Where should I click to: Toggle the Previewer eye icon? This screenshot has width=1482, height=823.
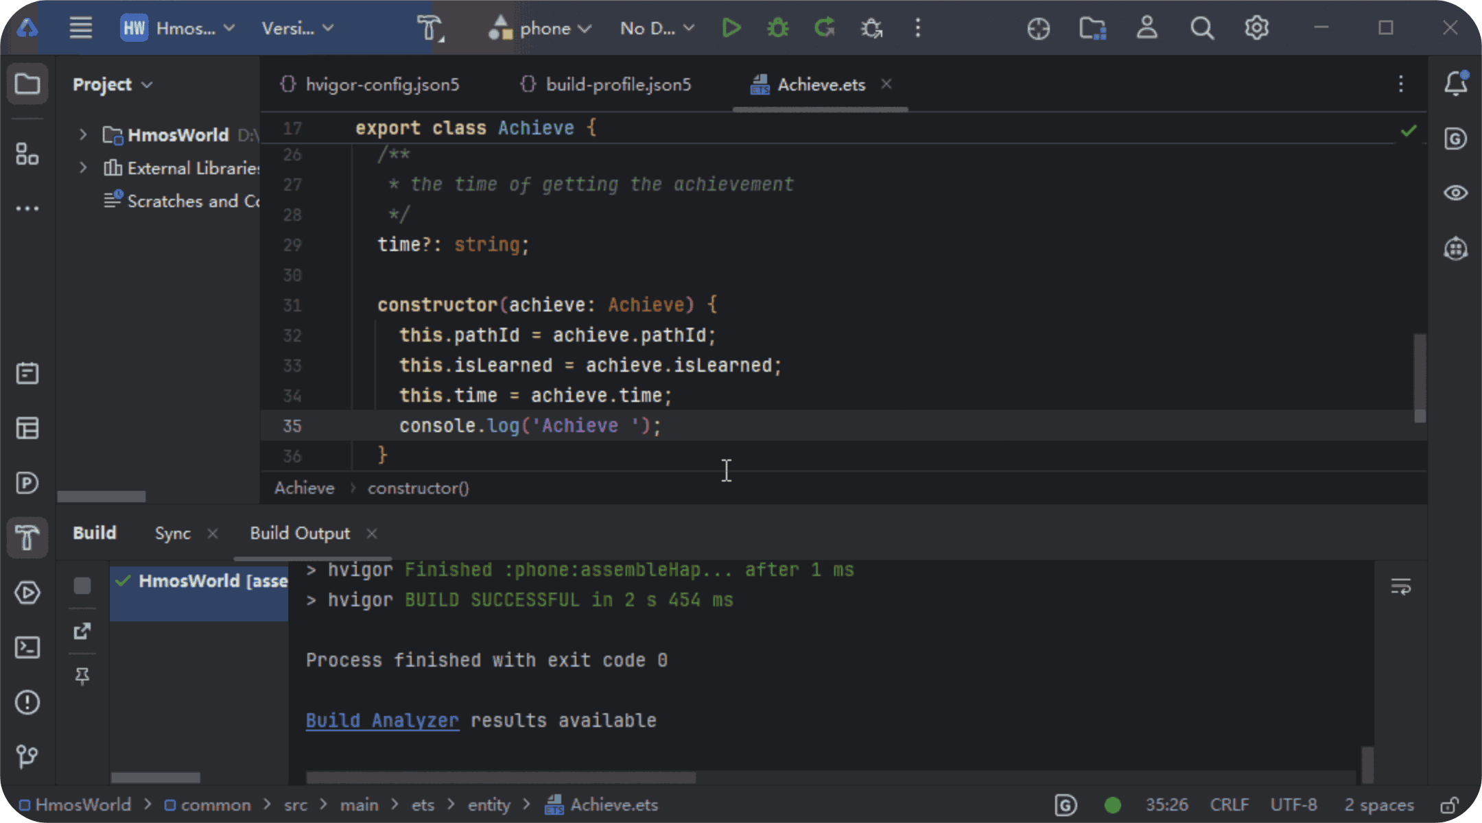click(1455, 193)
